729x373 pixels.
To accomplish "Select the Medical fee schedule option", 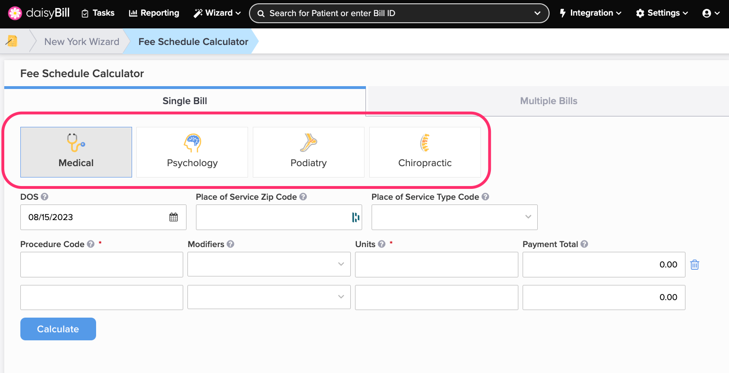I will (x=76, y=152).
